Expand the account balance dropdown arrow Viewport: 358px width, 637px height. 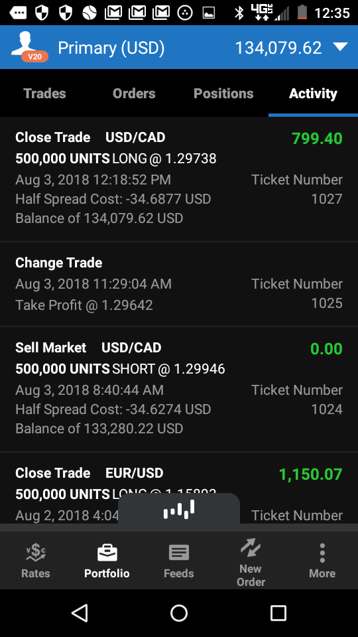[x=340, y=47]
